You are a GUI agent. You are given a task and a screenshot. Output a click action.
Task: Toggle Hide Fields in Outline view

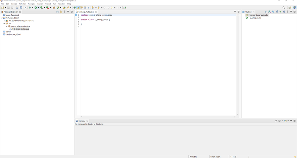pos(273,12)
